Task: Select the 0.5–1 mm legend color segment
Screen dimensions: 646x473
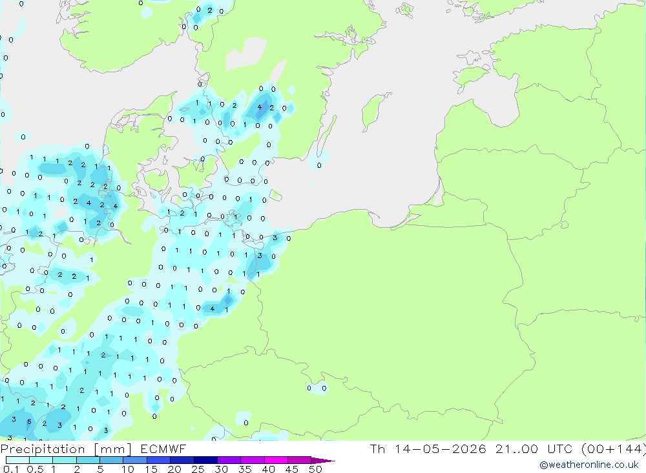Action: 41,460
